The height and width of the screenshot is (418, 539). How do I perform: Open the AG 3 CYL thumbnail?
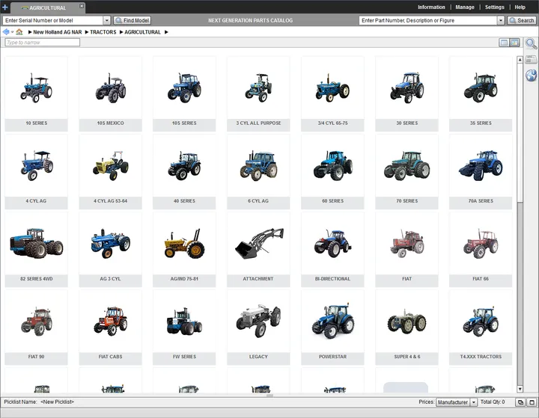click(110, 250)
